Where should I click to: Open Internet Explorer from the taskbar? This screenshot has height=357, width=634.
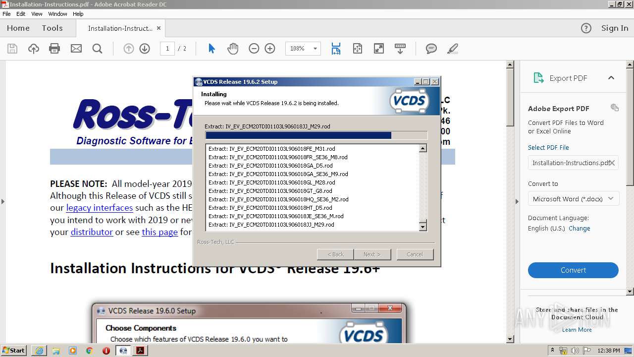(39, 351)
